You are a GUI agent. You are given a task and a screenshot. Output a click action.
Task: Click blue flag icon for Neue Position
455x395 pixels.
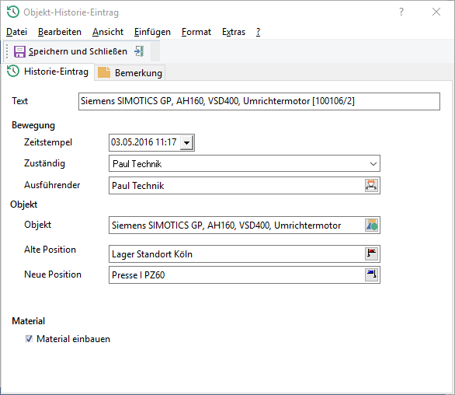(371, 274)
